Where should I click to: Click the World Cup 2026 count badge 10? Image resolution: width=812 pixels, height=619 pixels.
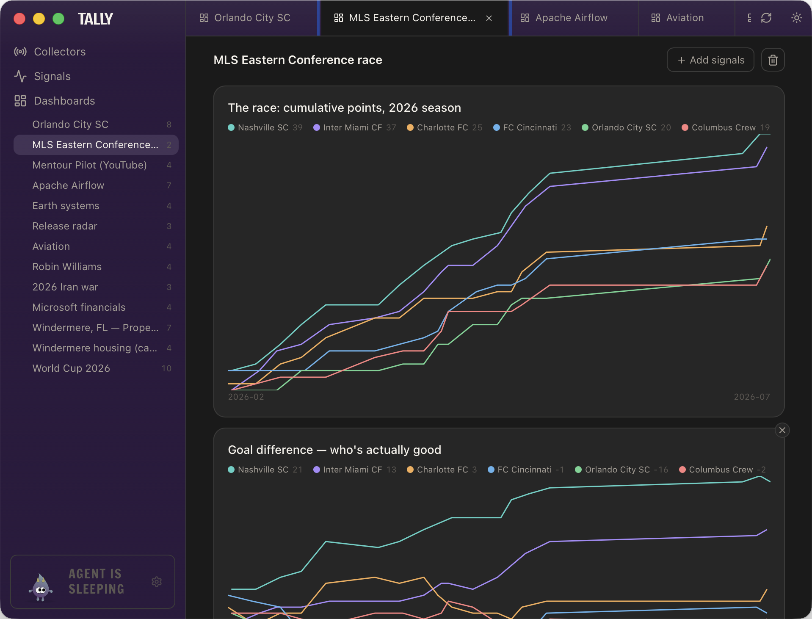[x=166, y=368]
